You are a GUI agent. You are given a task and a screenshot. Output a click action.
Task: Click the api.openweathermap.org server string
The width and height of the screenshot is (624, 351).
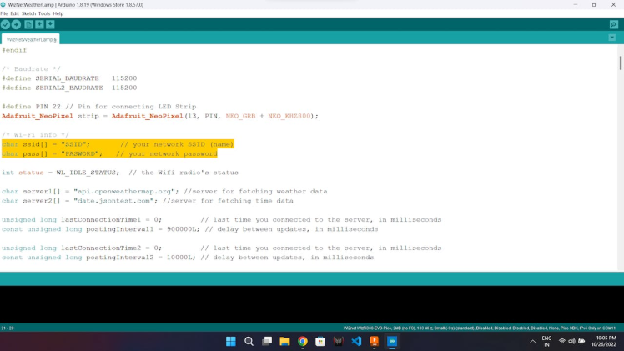(x=126, y=192)
